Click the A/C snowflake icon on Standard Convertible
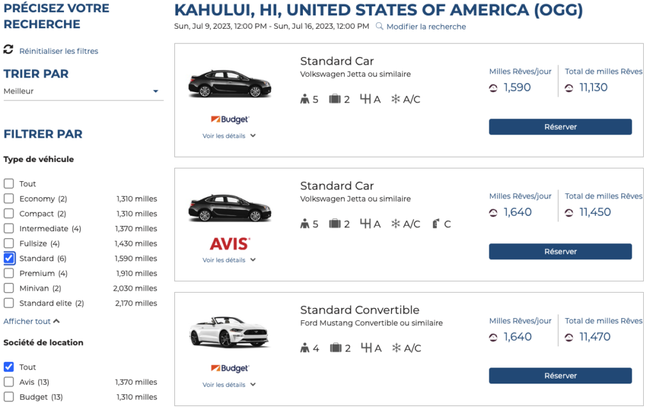The height and width of the screenshot is (413, 656). 396,348
